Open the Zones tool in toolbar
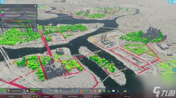176x98 pixels. tap(56, 91)
